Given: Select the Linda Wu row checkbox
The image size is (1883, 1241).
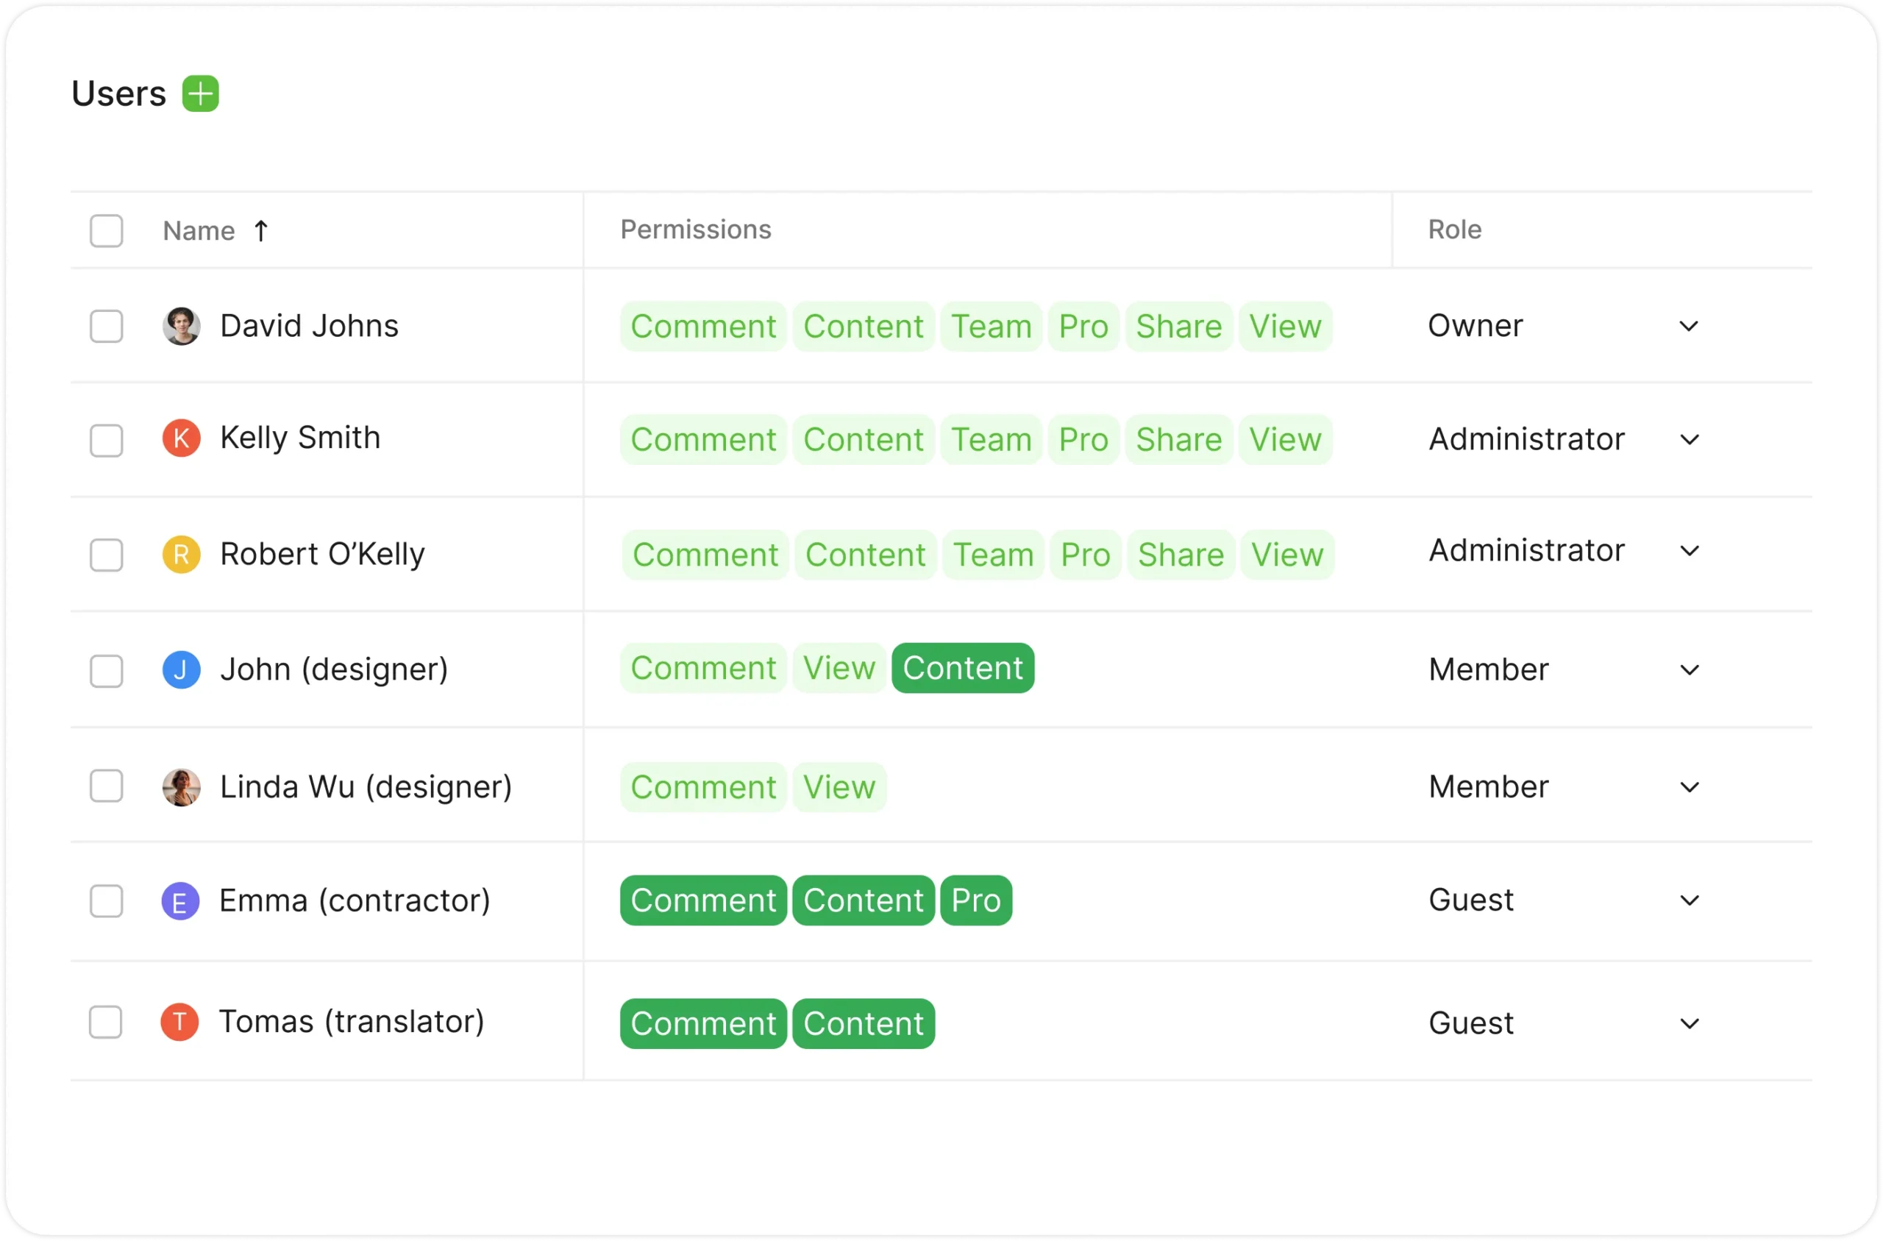Looking at the screenshot, I should point(106,786).
